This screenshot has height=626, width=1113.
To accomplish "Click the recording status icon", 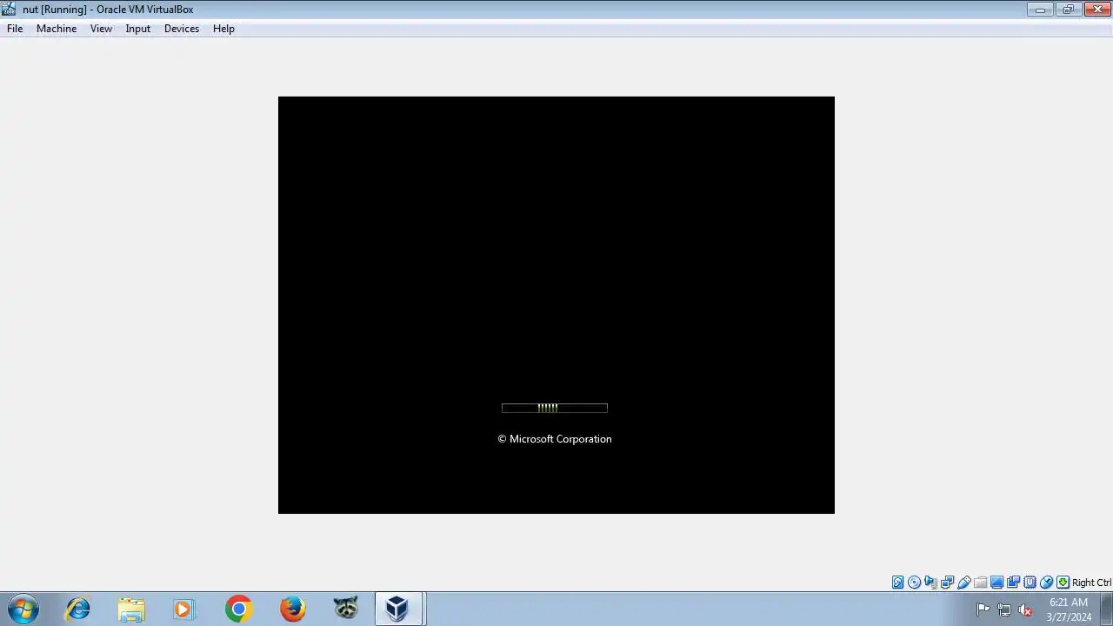I will coord(1014,583).
